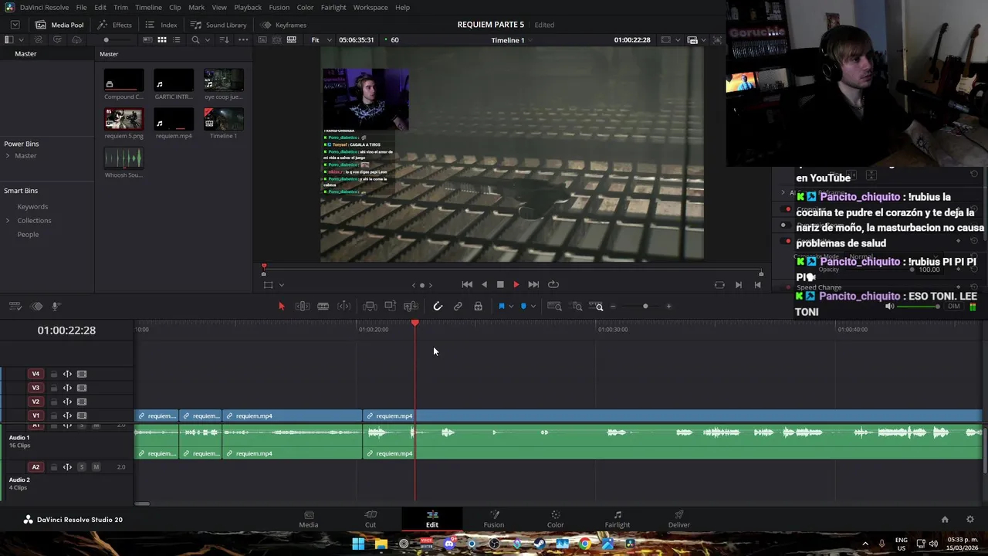Switch to the Color page

pyautogui.click(x=555, y=519)
